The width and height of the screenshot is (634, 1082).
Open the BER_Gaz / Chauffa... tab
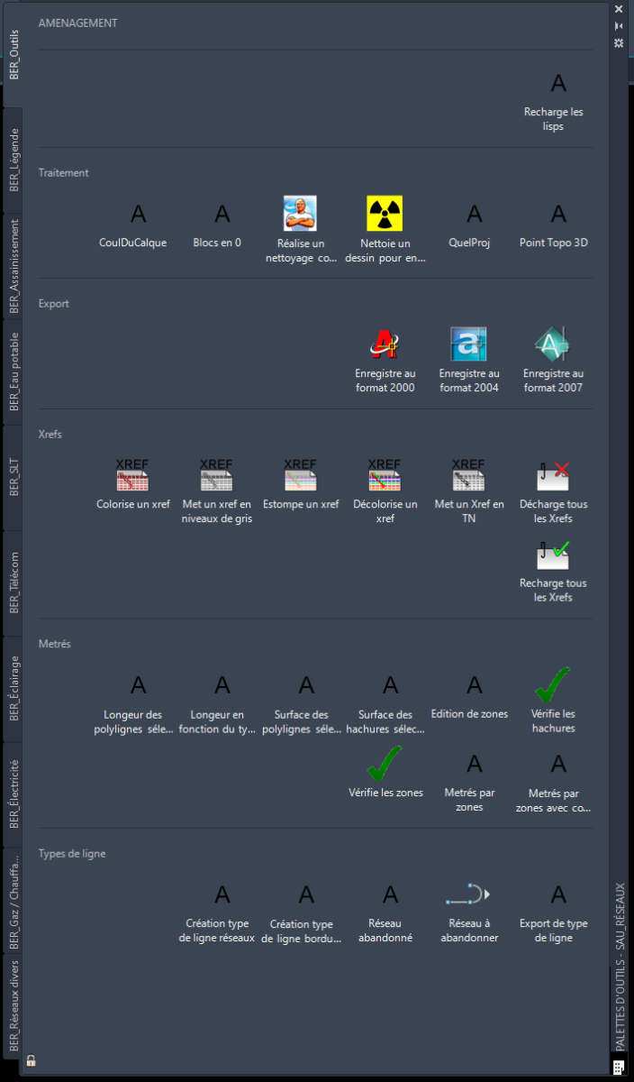(x=13, y=899)
